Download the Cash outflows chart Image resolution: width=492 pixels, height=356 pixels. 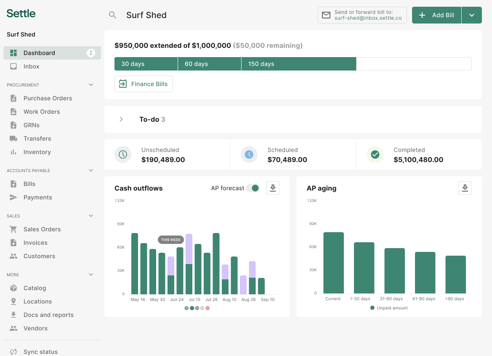[273, 188]
